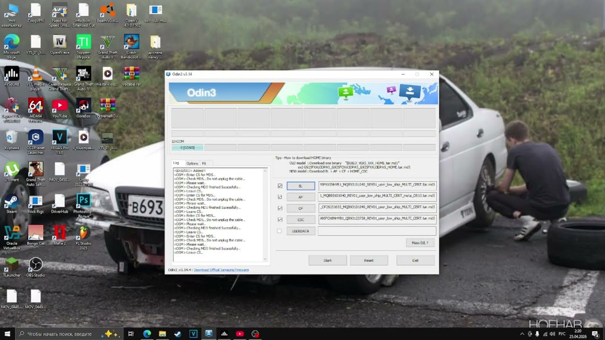The image size is (605, 340).
Task: Click the BL file button
Action: pyautogui.click(x=301, y=186)
